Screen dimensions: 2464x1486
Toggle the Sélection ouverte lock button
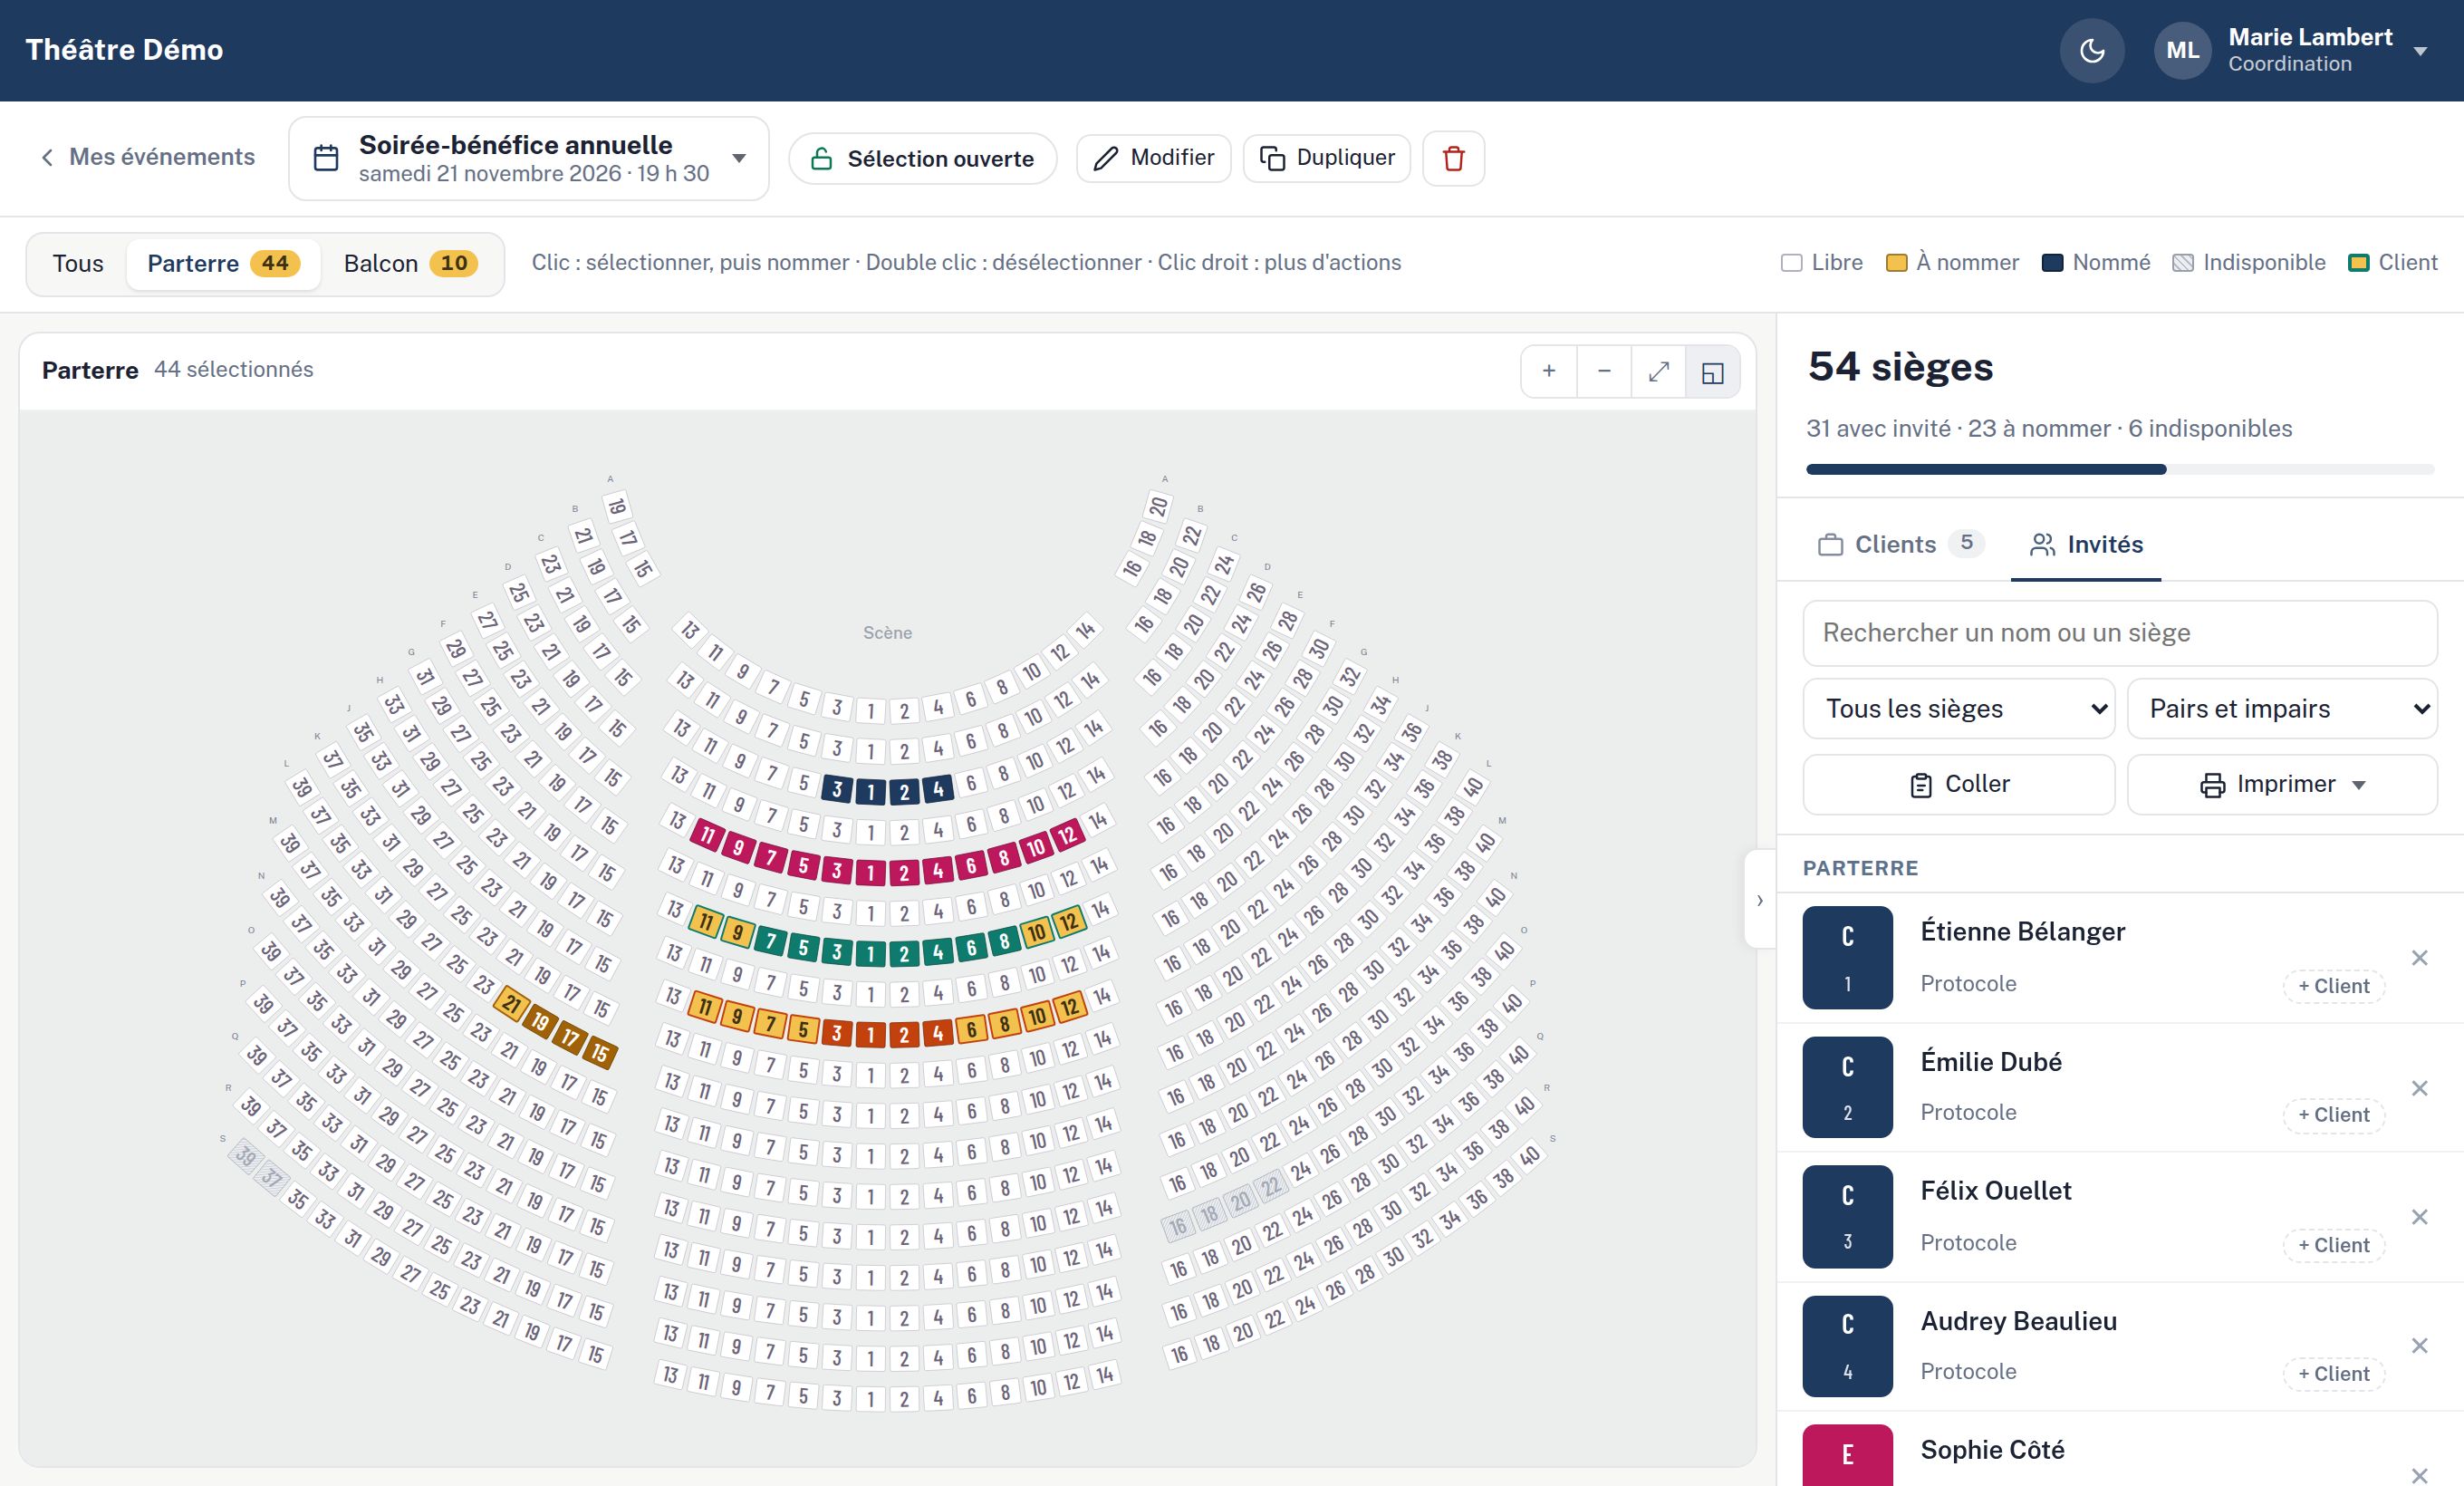pos(922,158)
